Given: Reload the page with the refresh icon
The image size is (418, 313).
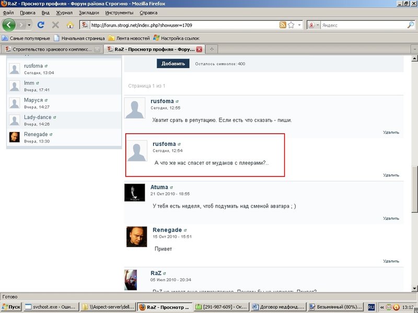Looking at the screenshot, I should point(41,25).
